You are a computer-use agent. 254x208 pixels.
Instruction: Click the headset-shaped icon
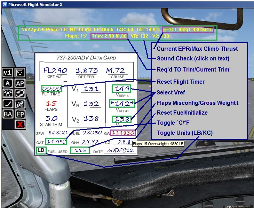20,93
